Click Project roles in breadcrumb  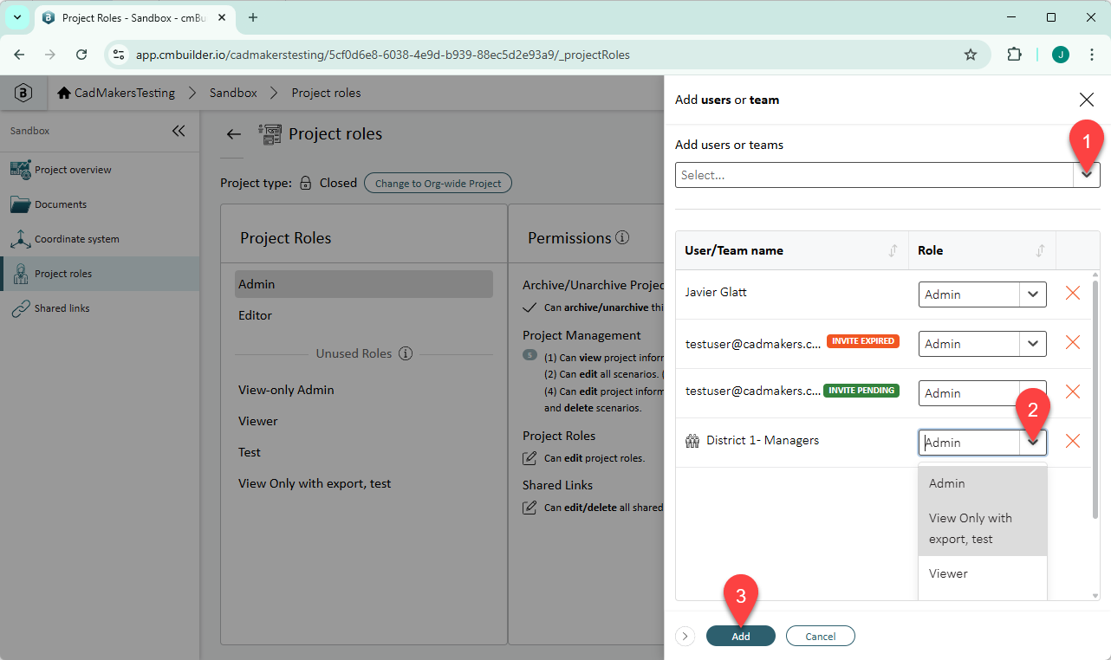pos(326,93)
